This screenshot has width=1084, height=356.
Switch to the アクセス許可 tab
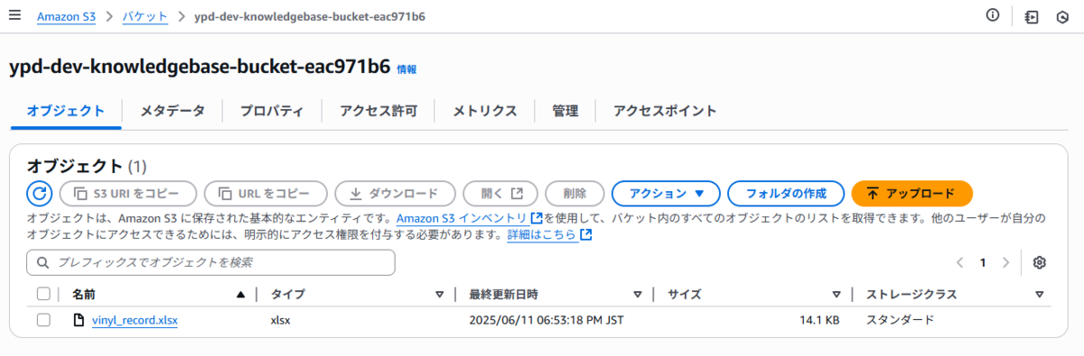(378, 111)
